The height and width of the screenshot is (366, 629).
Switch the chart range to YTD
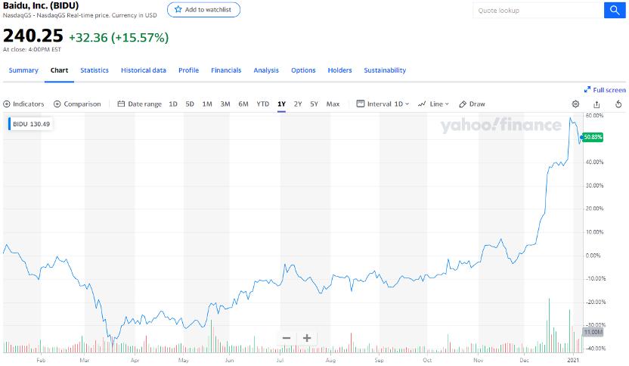[x=262, y=104]
